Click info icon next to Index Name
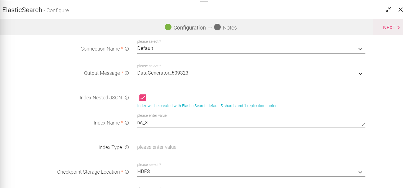The height and width of the screenshot is (188, 403). point(127,123)
